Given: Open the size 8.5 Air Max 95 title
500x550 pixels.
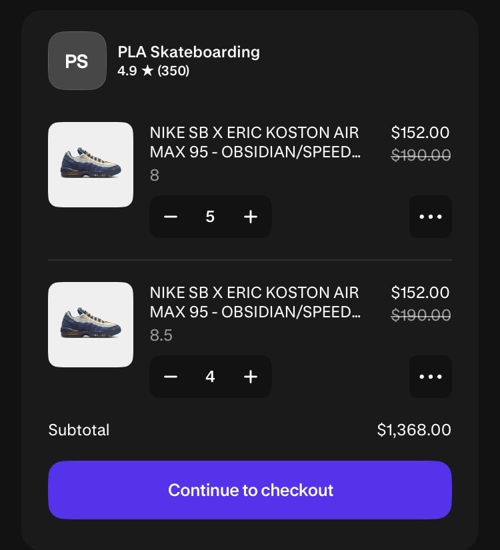Looking at the screenshot, I should point(255,302).
